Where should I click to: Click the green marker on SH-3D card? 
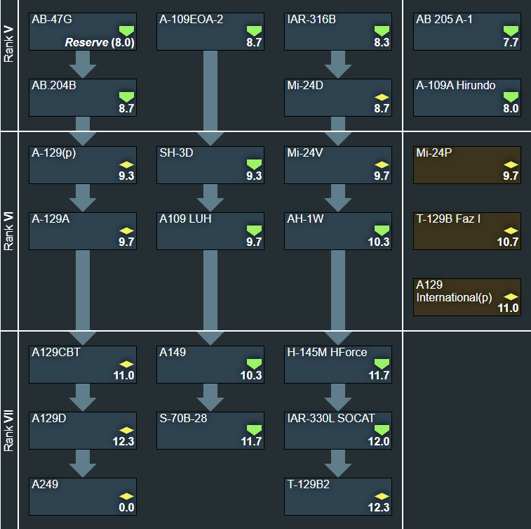pos(254,164)
